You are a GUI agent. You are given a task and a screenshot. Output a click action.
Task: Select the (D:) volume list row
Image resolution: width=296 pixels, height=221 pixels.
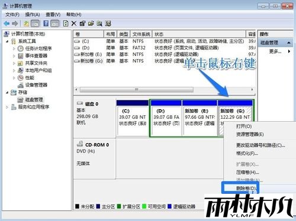coord(165,48)
